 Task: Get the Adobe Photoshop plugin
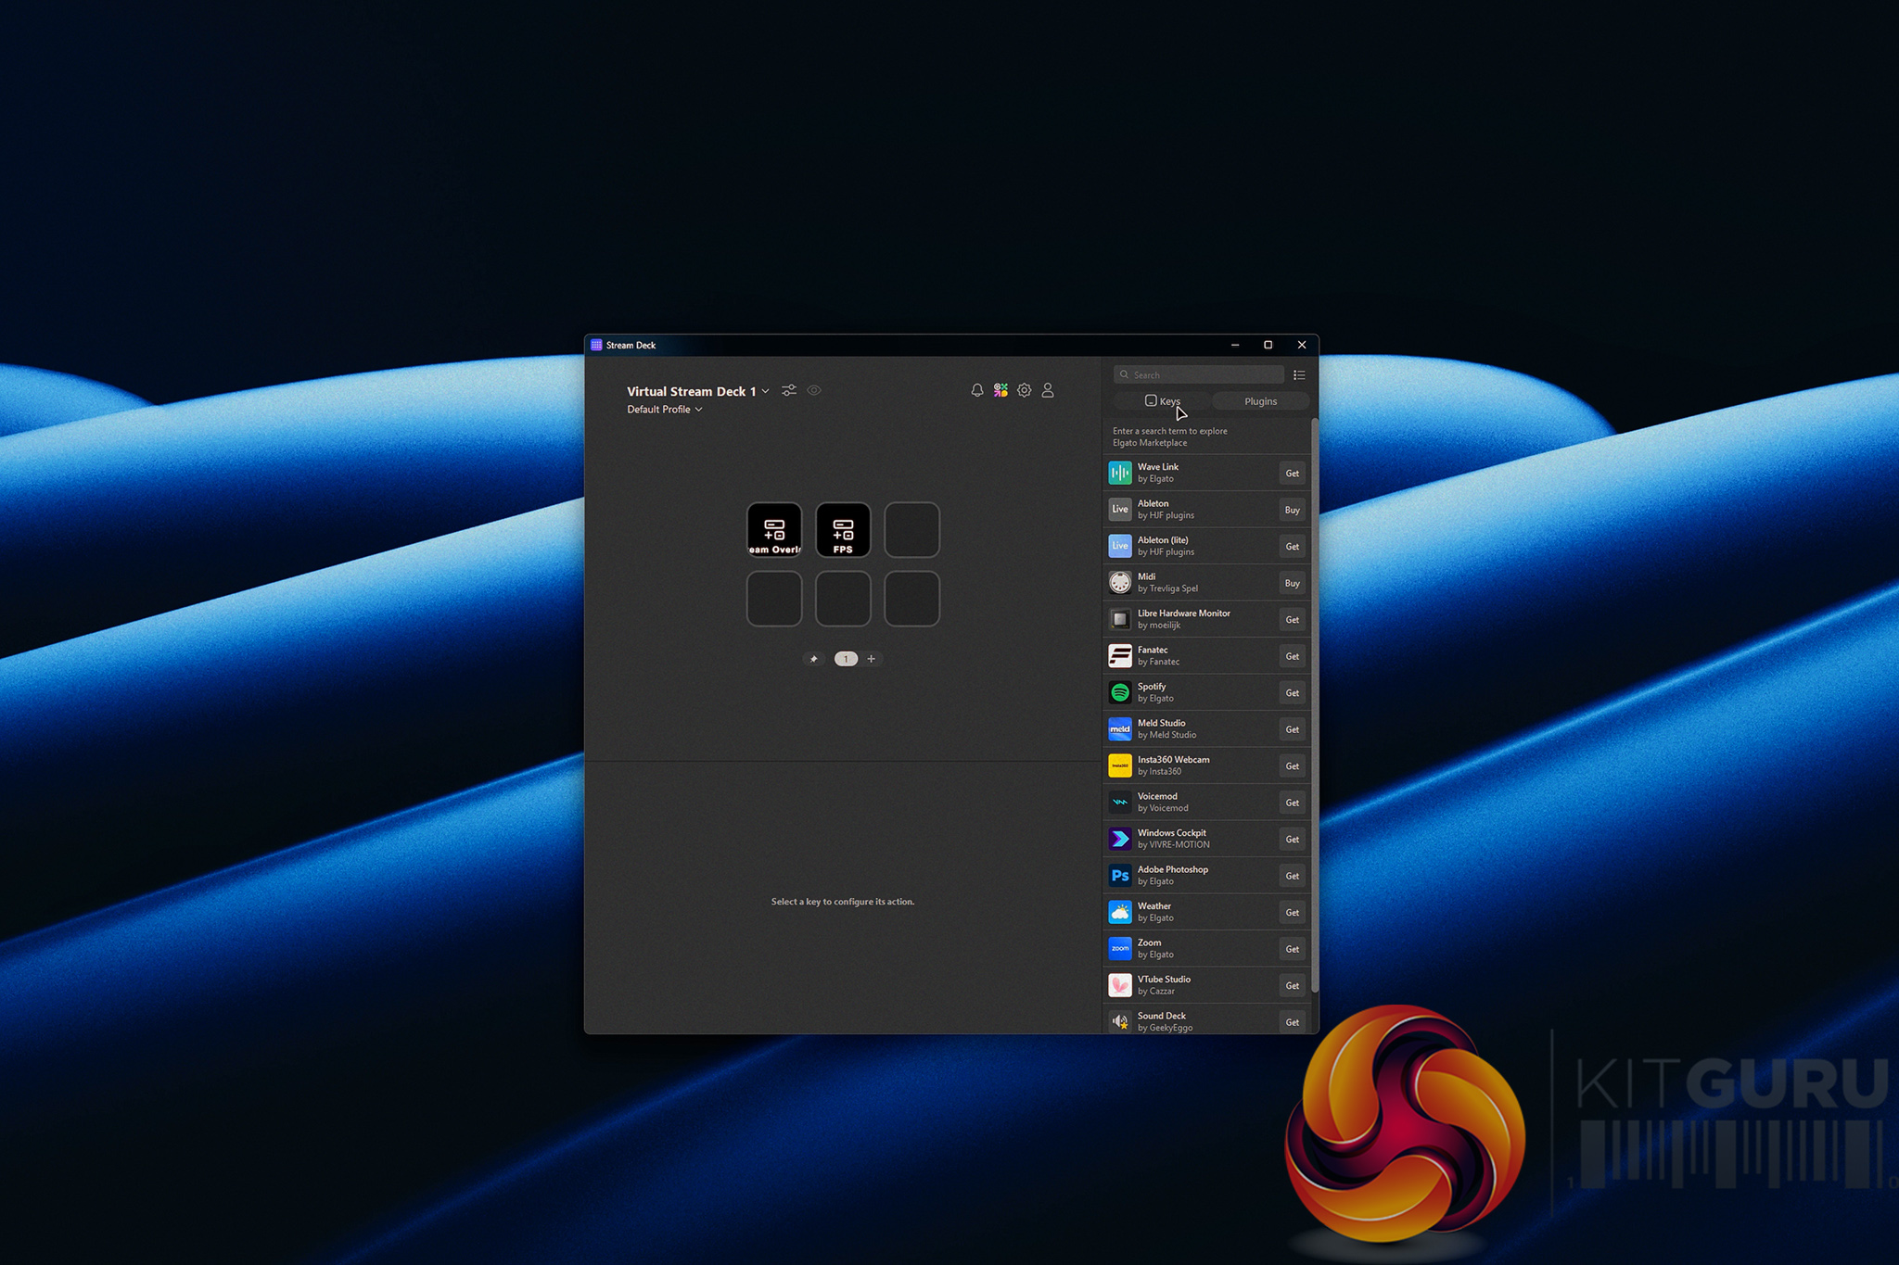[1293, 876]
